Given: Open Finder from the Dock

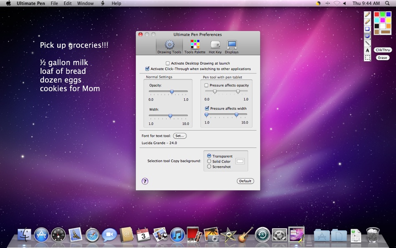Looking at the screenshot, I should click(25, 235).
